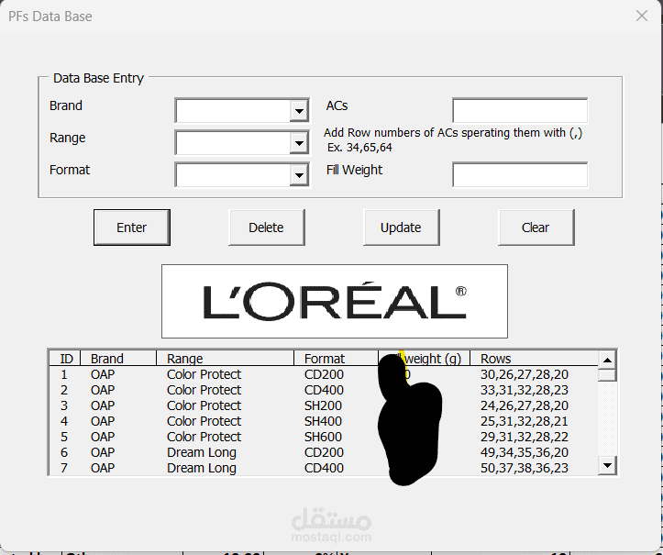Screen dimensions: 663x555
Task: Click the Fill Weight input field
Action: pyautogui.click(x=520, y=174)
